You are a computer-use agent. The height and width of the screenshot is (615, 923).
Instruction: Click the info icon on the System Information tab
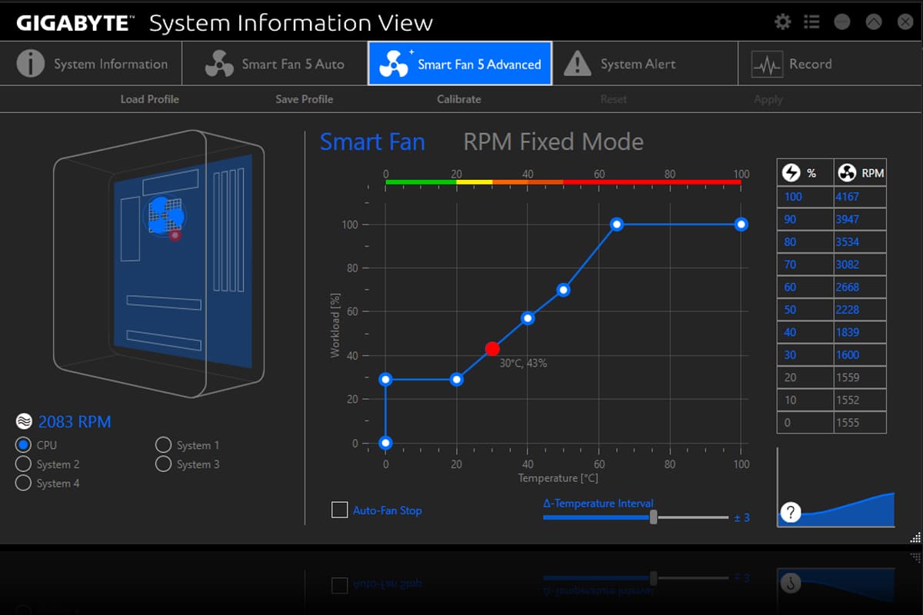click(x=30, y=64)
